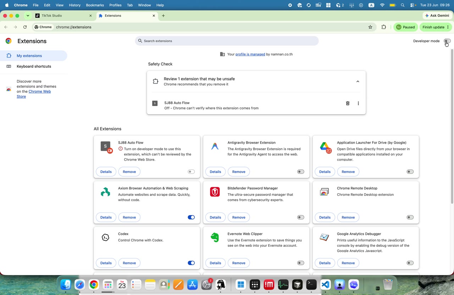Click into Search extensions field
Viewport: 454px width, 295px height.
point(227,41)
